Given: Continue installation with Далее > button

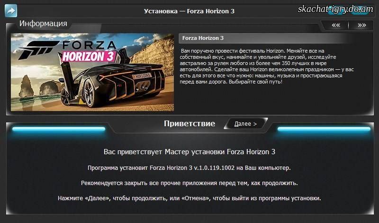Looking at the screenshot, I should [x=245, y=124].
